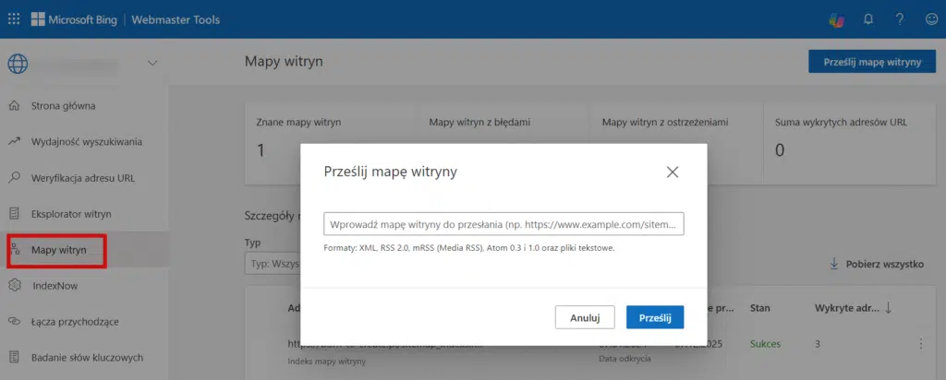Click the Microsoft Bing logo

(x=74, y=19)
